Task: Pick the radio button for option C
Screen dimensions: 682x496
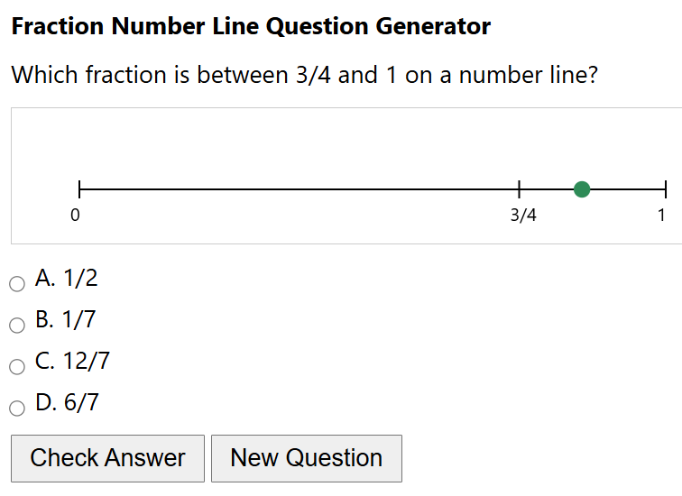Action: (x=17, y=367)
